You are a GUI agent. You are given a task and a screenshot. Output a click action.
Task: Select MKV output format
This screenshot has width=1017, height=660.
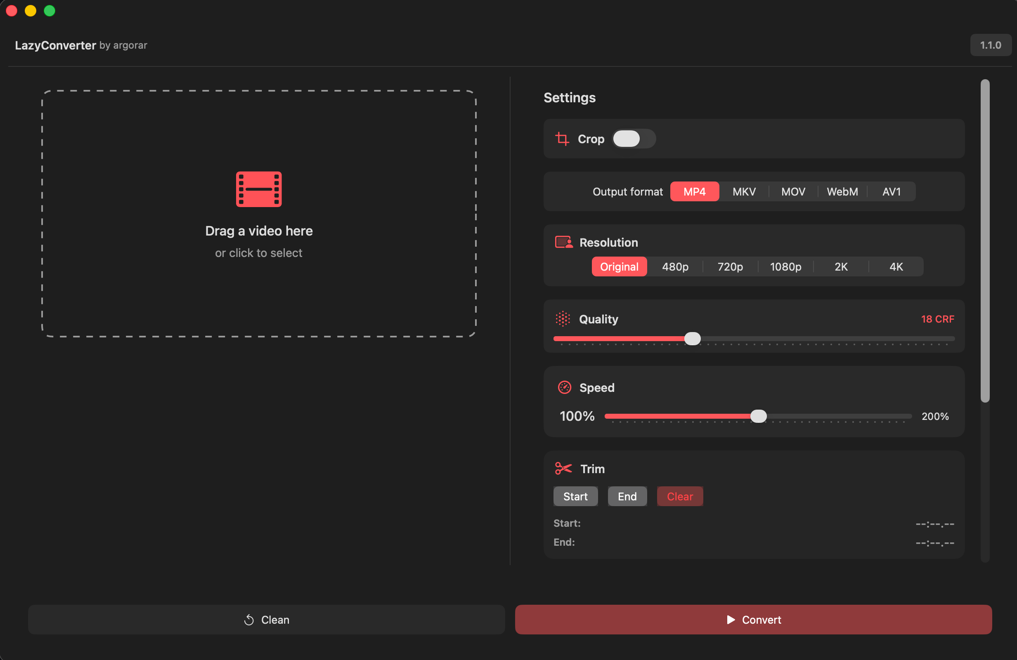coord(744,191)
